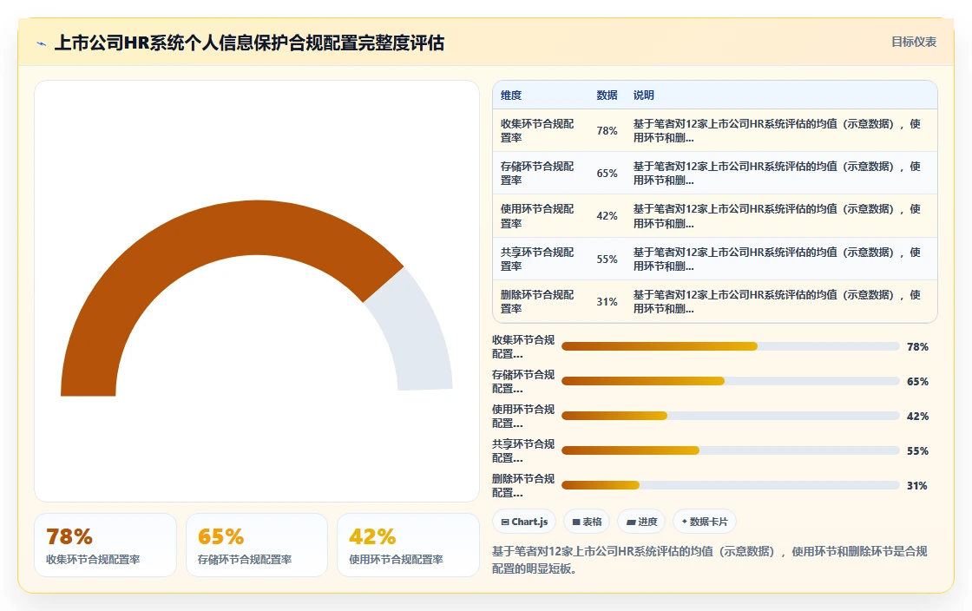
Task: Click the dashboard title 上市公司HR系统个人信息保护合规配置完整度评估
Action: click(x=249, y=43)
